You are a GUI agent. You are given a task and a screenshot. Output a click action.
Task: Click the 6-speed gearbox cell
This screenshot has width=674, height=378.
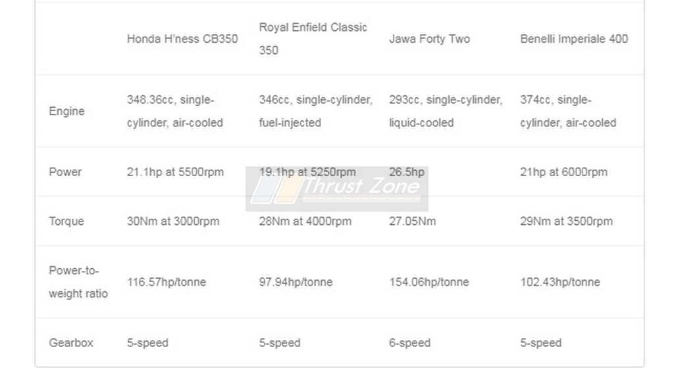[x=409, y=343]
